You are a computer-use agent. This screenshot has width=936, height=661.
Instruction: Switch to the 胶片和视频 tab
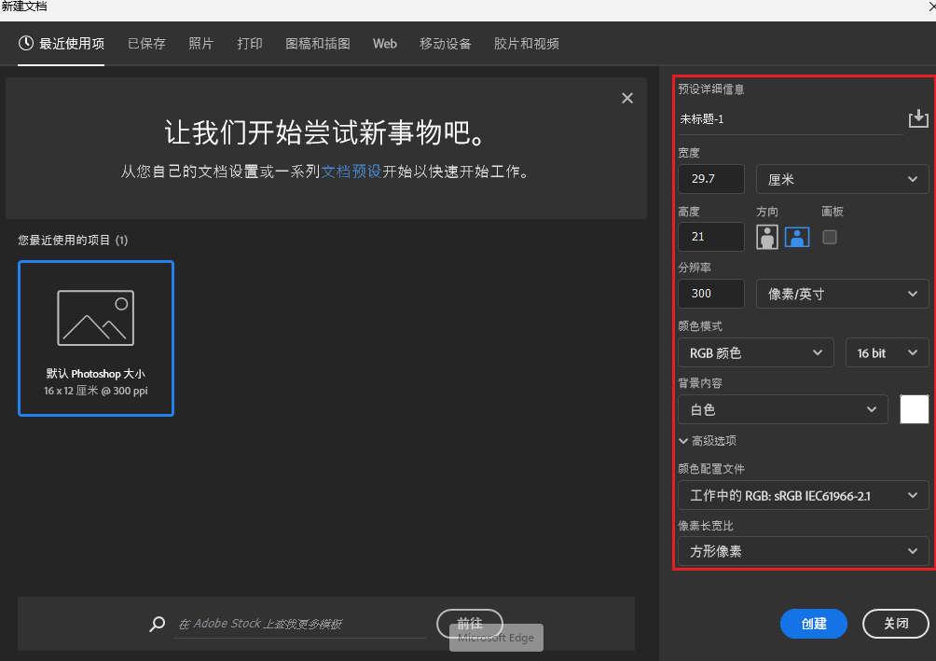527,44
